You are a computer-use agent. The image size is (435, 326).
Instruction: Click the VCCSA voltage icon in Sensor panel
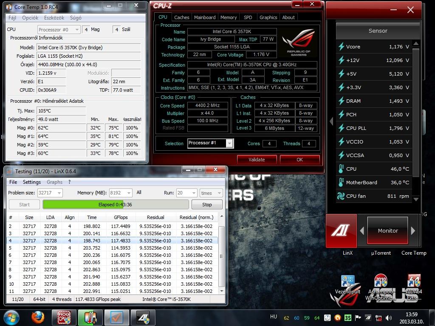341,155
